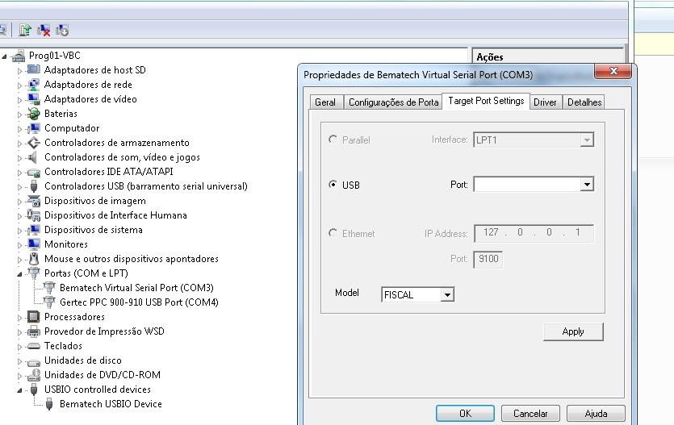The width and height of the screenshot is (674, 425).
Task: Click the Portas (COM e LPT) icon
Action: 34,273
